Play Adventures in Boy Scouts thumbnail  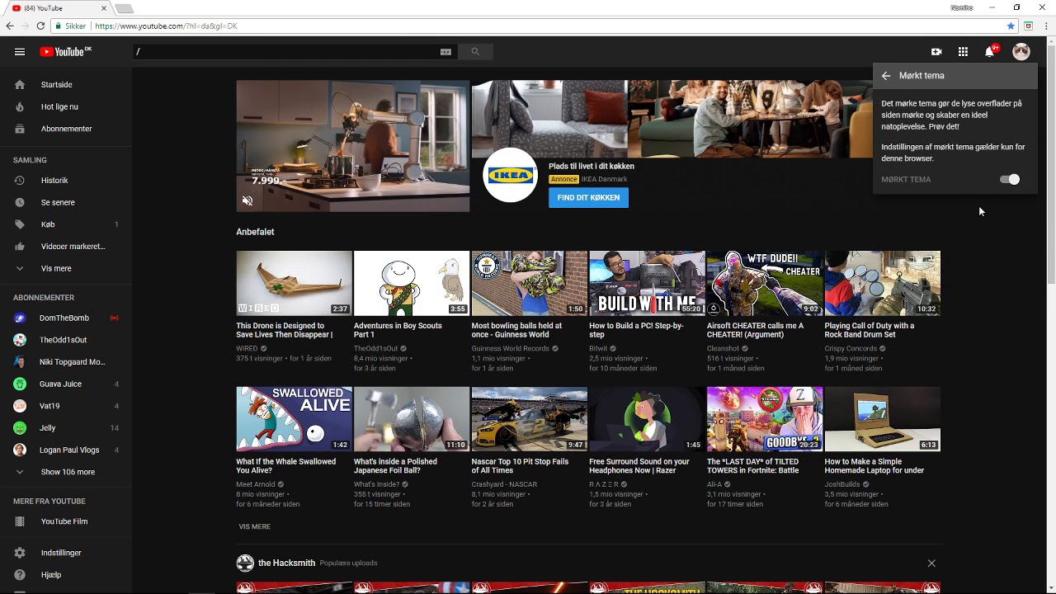[412, 284]
